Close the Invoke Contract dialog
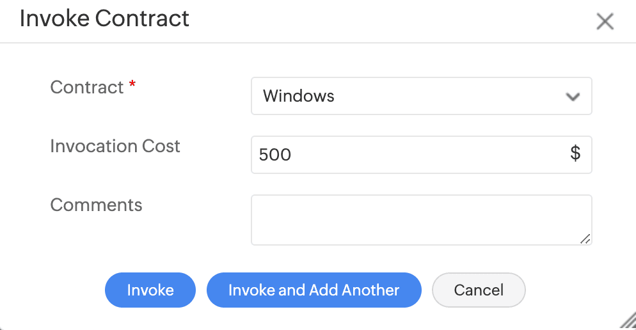Image resolution: width=636 pixels, height=330 pixels. coord(605,22)
